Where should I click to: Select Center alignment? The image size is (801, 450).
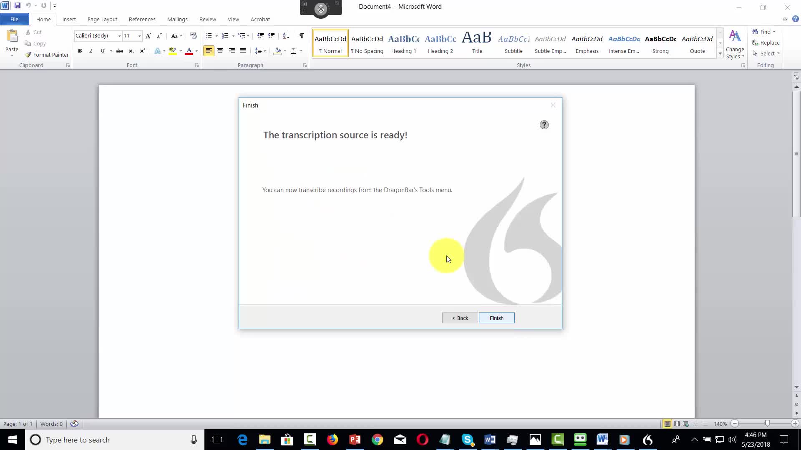tap(220, 51)
